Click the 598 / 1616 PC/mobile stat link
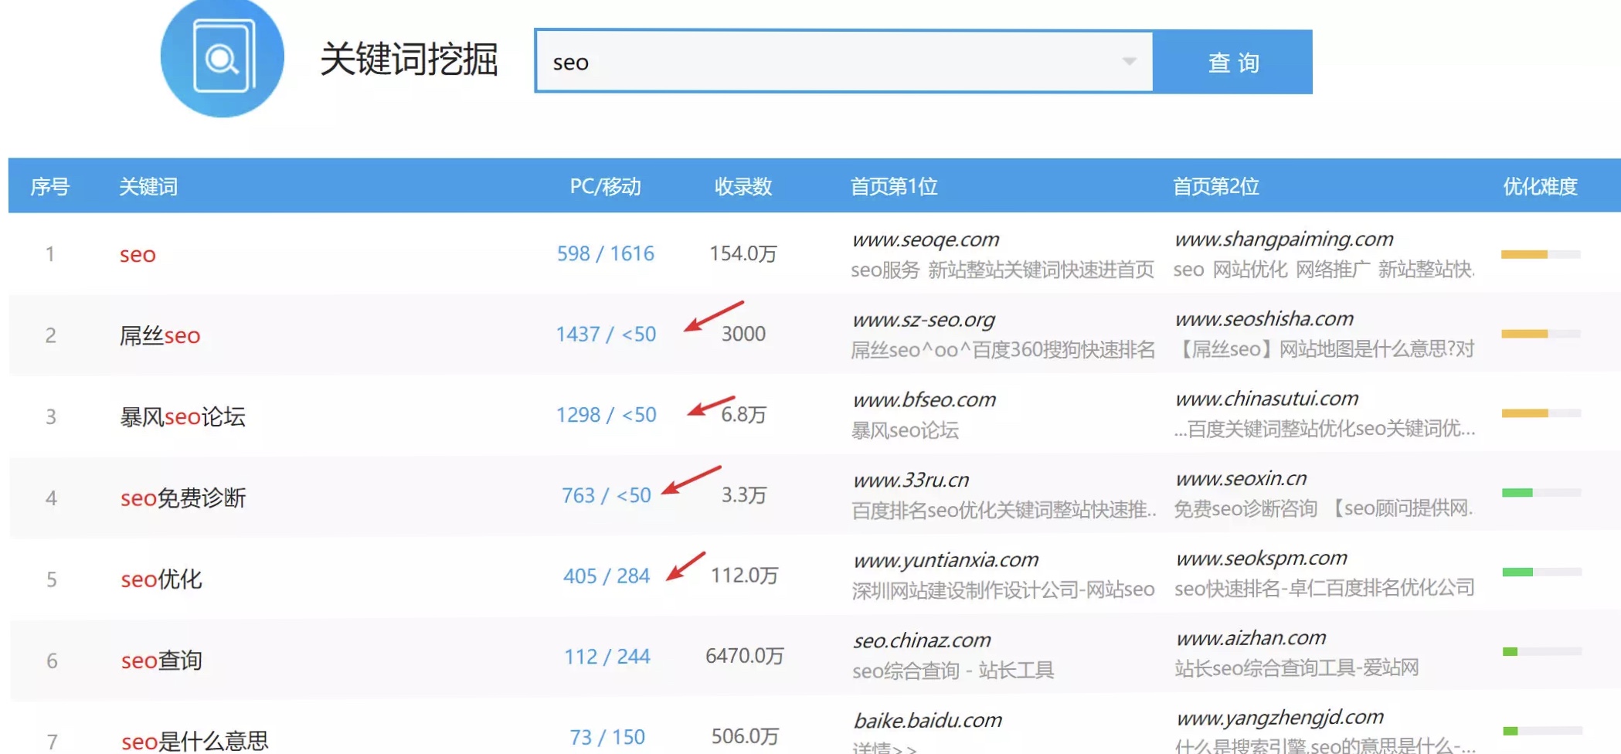This screenshot has height=754, width=1621. click(604, 253)
